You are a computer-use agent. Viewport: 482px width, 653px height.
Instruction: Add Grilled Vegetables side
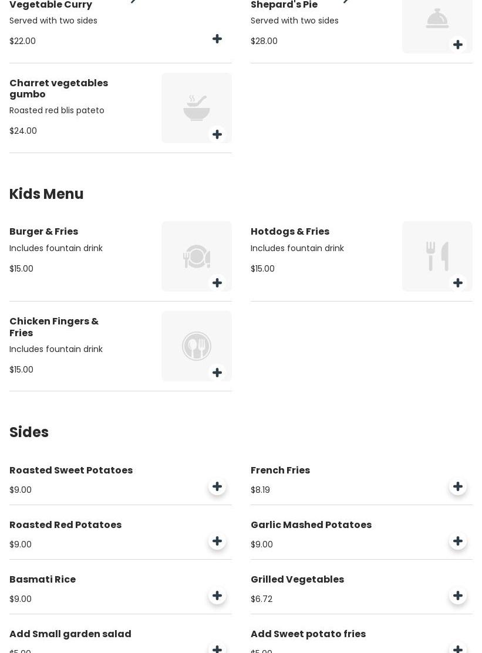click(x=458, y=596)
